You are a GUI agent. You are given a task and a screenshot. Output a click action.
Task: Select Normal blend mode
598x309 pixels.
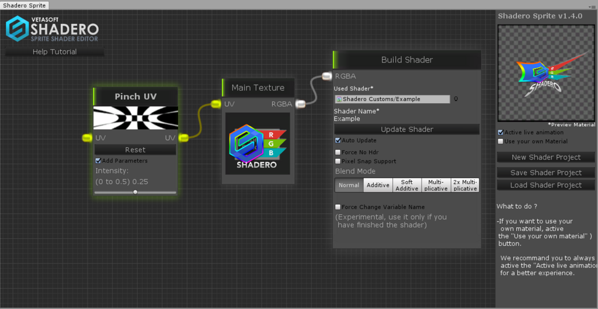pyautogui.click(x=349, y=185)
